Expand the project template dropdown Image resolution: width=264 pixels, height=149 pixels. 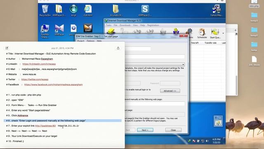[x=183, y=65]
